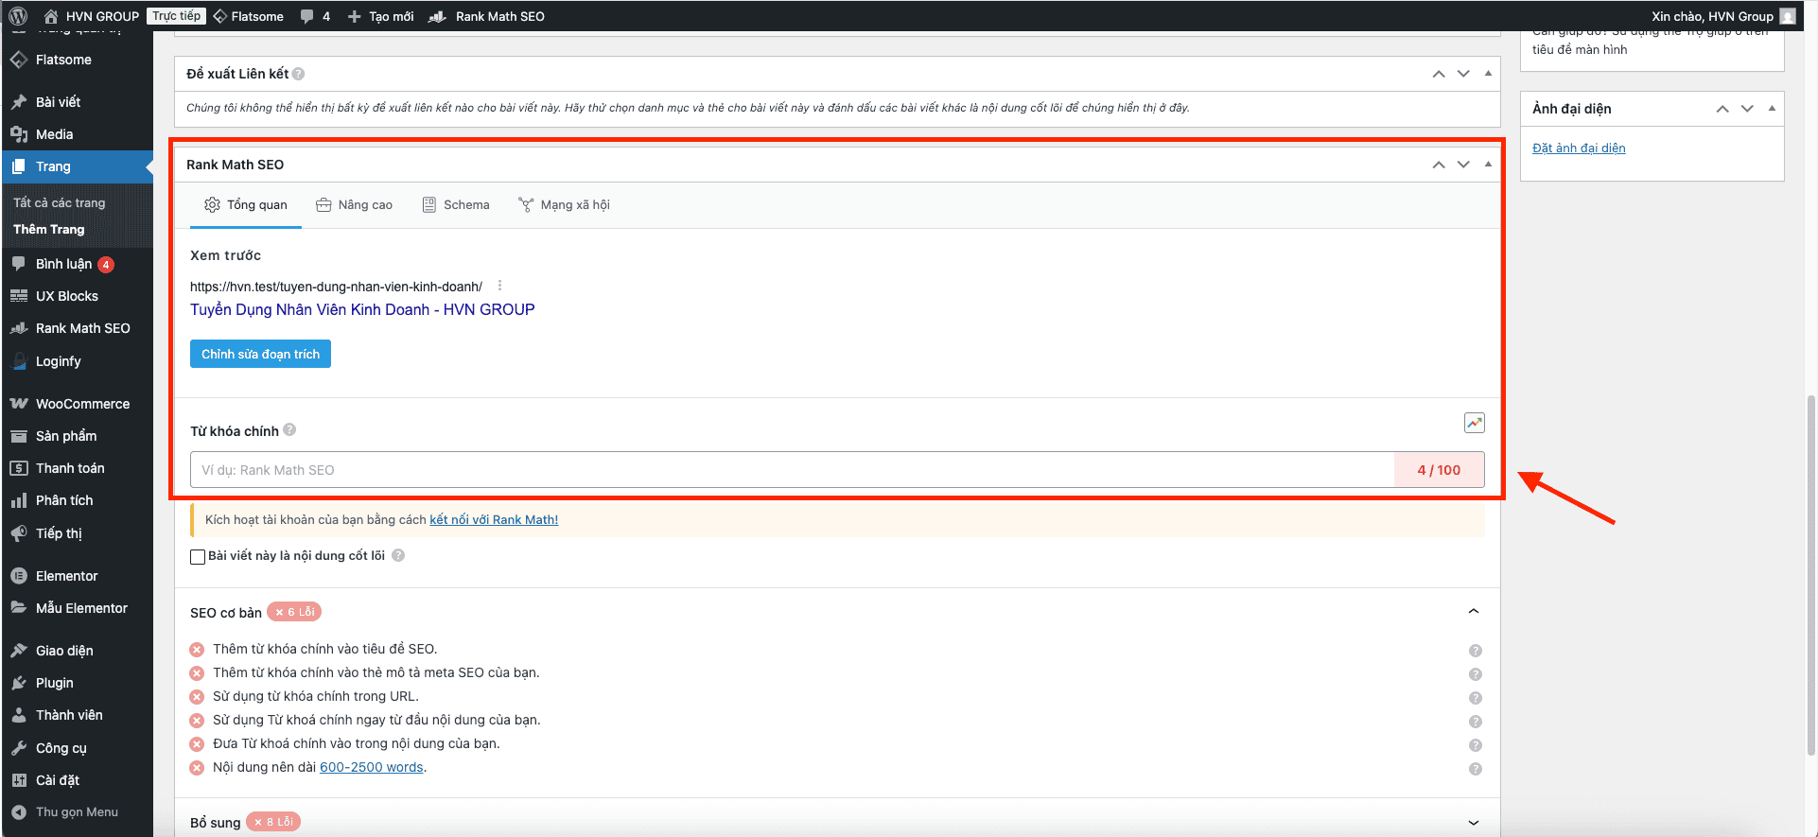Viewport: 1818px width, 837px height.
Task: Click three-dot menu beside preview URL
Action: point(499,286)
